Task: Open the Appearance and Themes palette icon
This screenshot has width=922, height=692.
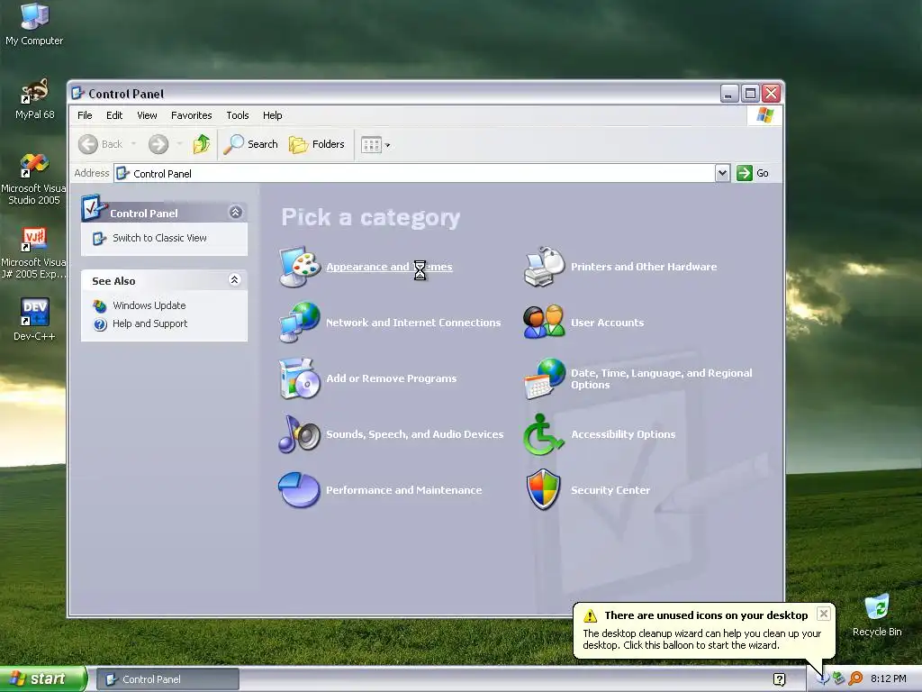Action: coord(299,267)
